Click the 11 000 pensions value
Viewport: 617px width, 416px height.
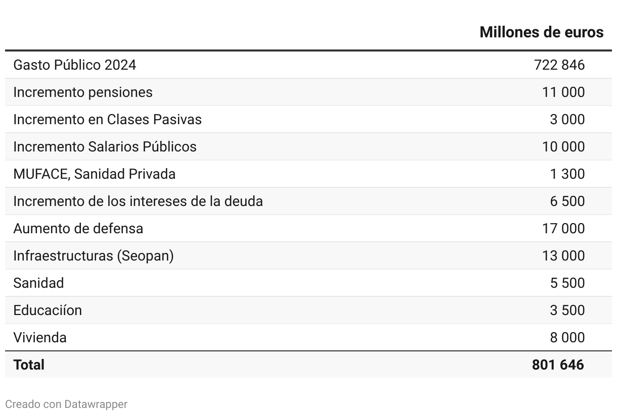[563, 92]
